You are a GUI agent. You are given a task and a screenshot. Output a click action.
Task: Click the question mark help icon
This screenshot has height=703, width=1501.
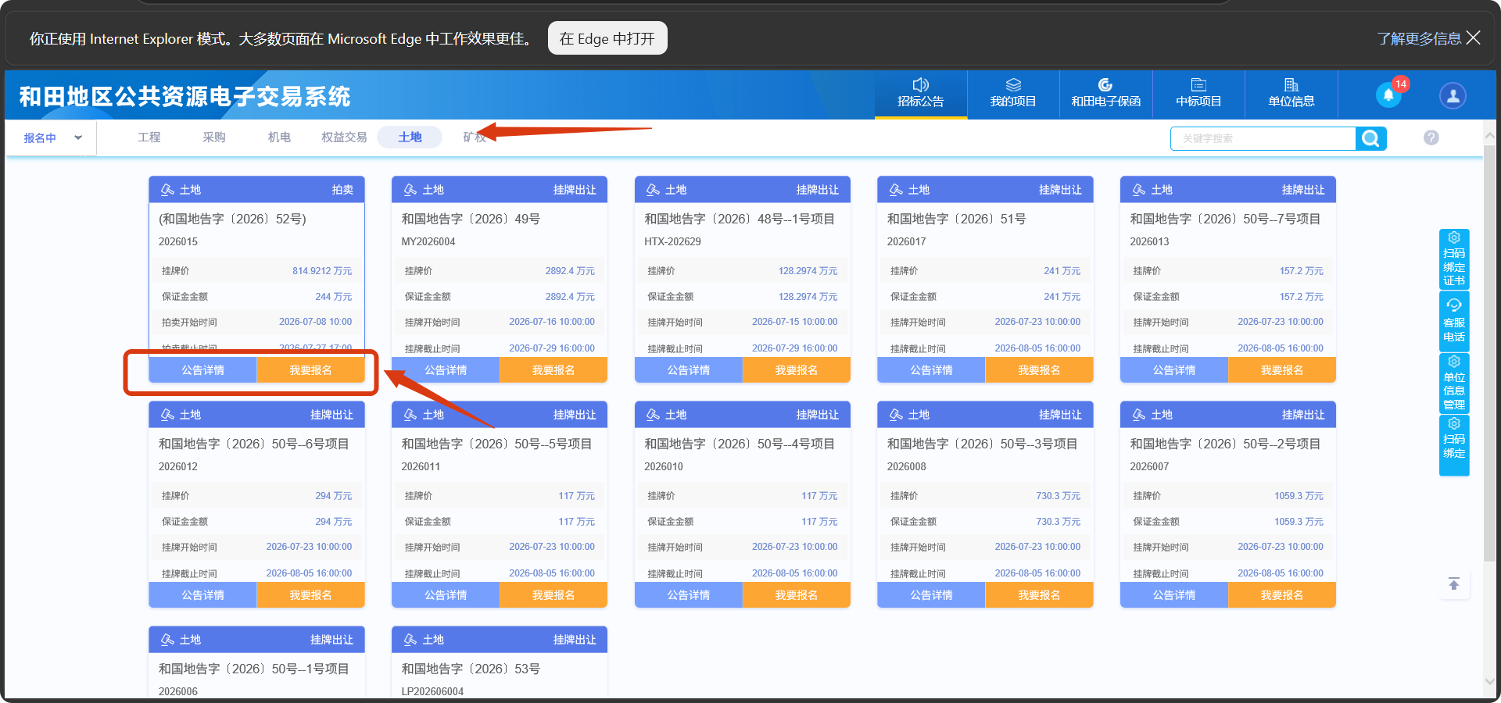pos(1431,137)
